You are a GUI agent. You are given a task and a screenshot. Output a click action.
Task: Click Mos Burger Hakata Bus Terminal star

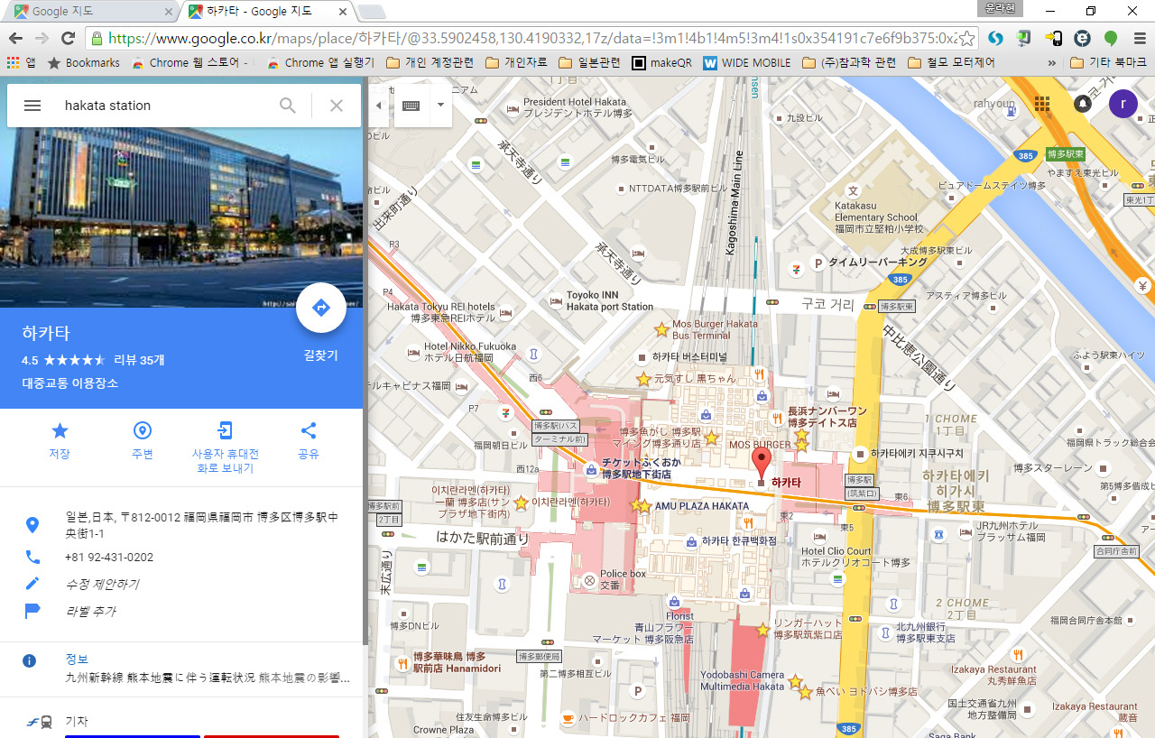661,329
